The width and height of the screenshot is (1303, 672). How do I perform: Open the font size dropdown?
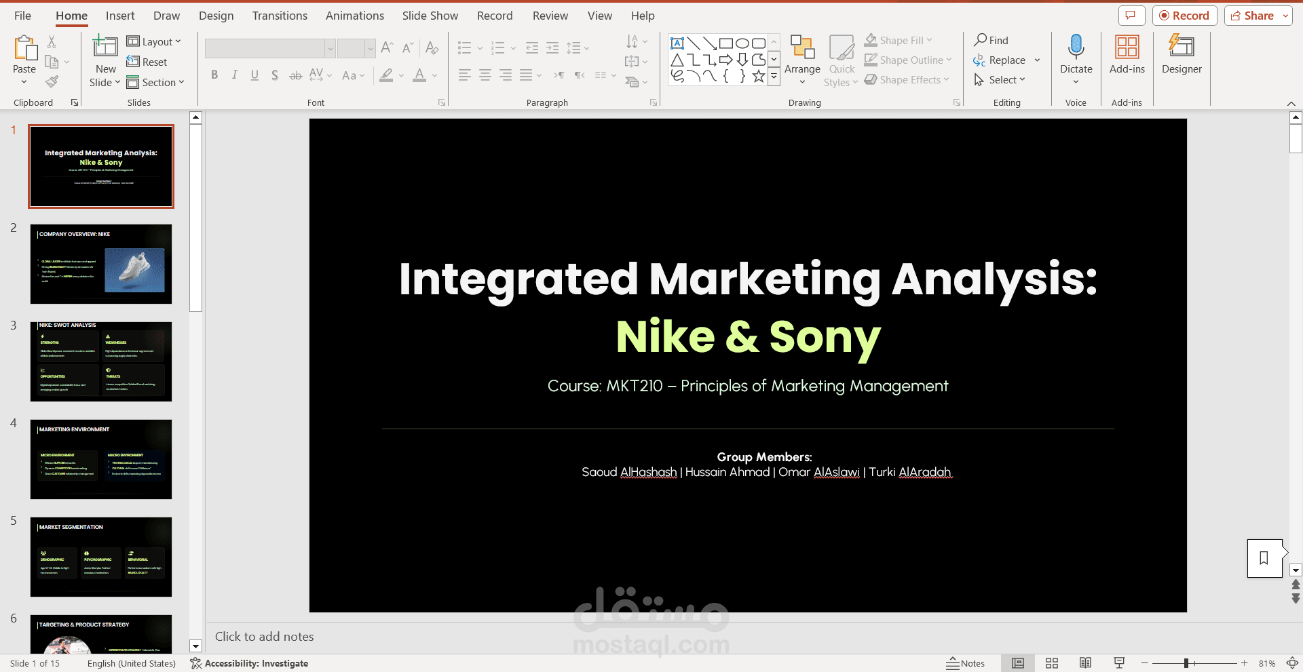(x=370, y=48)
